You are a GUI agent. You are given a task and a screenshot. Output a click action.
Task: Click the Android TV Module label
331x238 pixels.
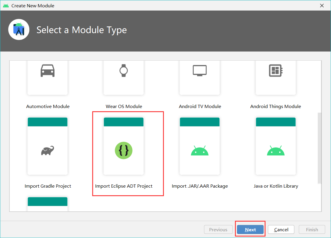click(200, 107)
